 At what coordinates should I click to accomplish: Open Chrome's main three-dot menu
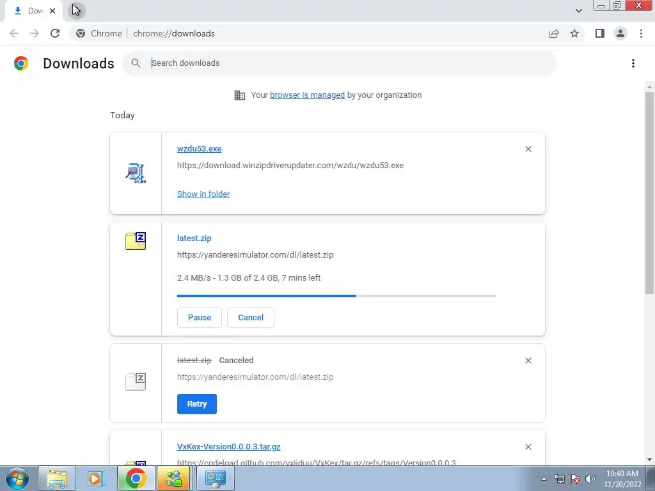(x=641, y=33)
